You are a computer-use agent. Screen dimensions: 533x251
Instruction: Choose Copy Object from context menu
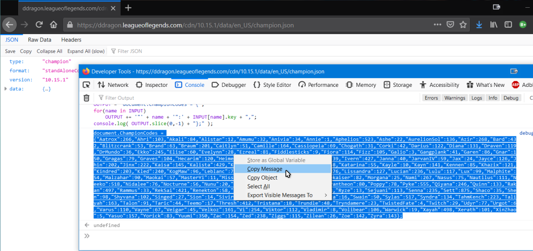tap(283, 178)
